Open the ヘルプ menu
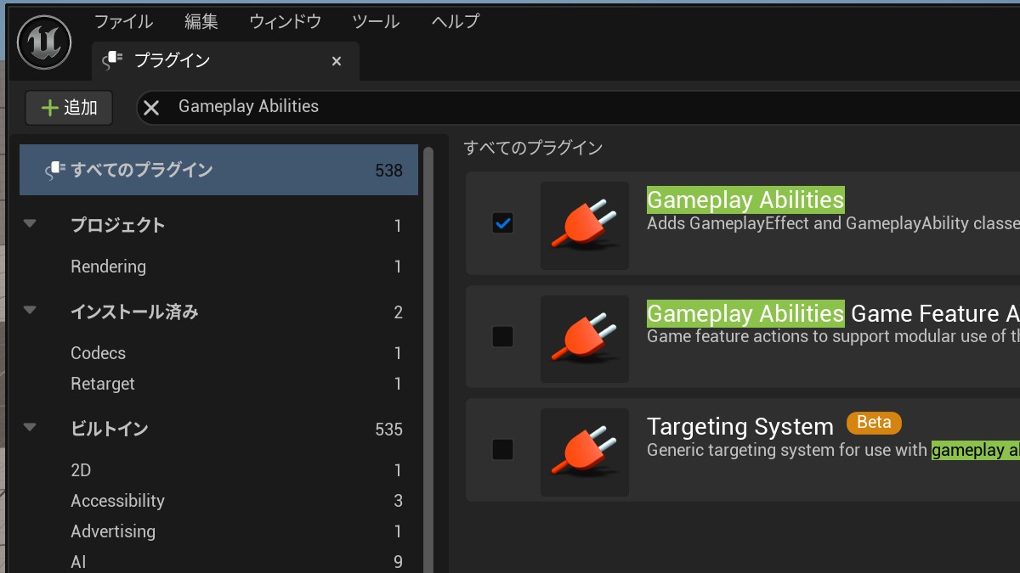This screenshot has width=1020, height=573. (x=456, y=21)
